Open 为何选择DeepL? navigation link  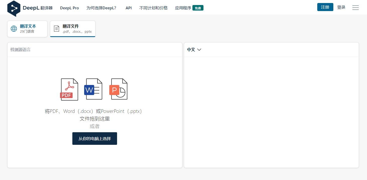[x=101, y=8]
